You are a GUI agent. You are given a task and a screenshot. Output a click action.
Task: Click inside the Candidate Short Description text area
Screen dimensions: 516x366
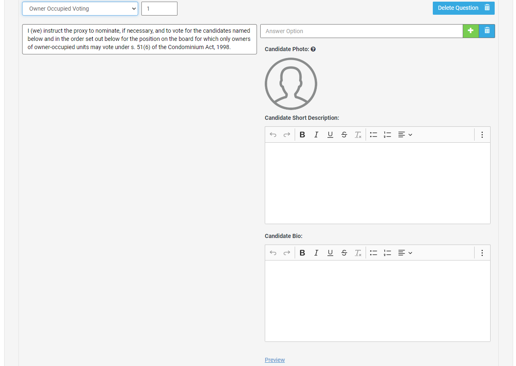coord(377,183)
